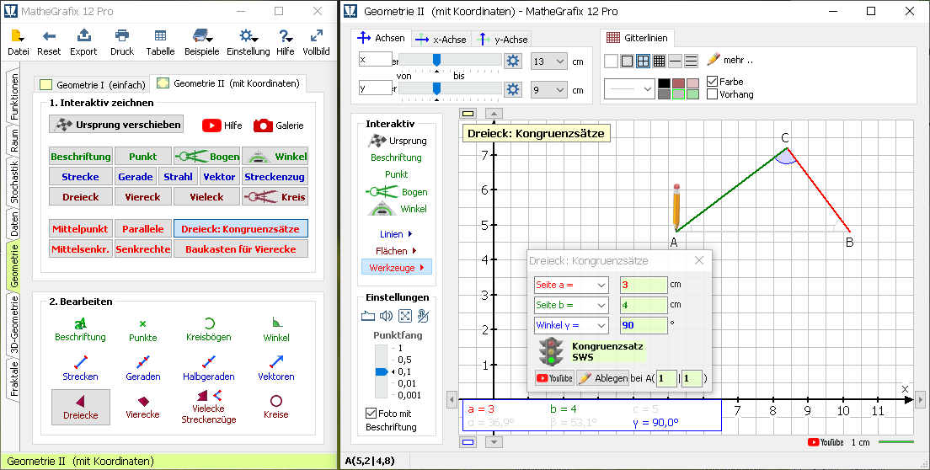Click the Seite b value field
This screenshot has height=470, width=930.
tap(644, 305)
